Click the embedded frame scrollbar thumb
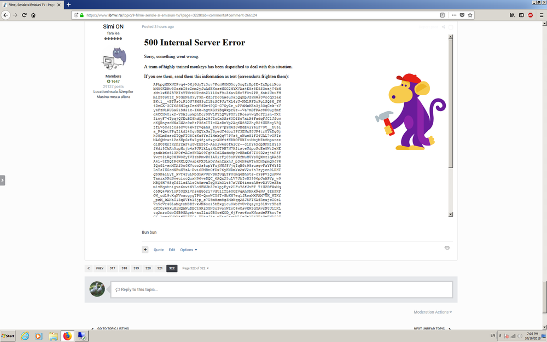This screenshot has height=342, width=547. [x=450, y=103]
